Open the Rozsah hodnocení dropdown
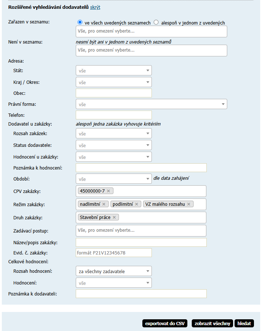The image size is (262, 331). point(113,271)
